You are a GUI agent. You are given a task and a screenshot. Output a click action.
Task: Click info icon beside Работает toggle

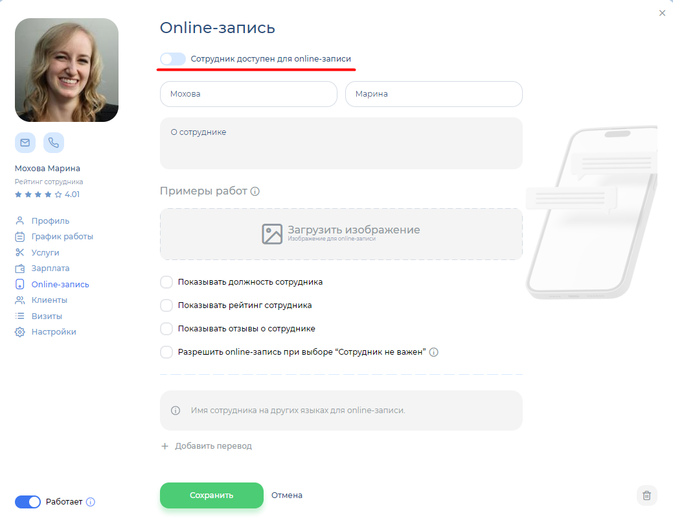[91, 502]
